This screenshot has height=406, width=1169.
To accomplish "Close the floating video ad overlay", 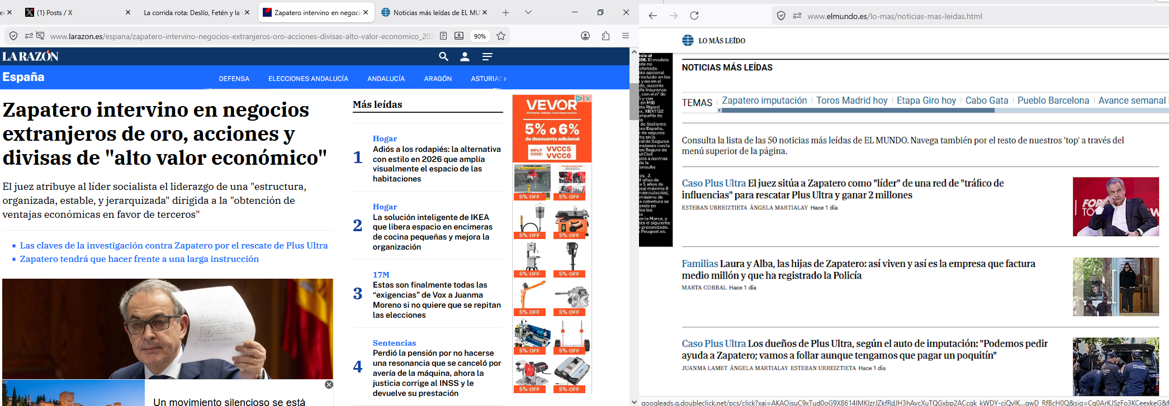I will click(329, 384).
